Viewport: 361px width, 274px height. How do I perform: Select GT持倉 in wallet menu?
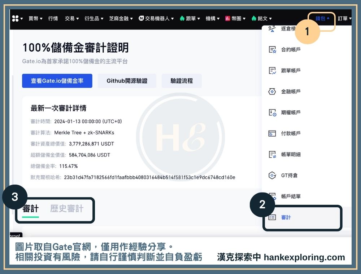pos(289,175)
